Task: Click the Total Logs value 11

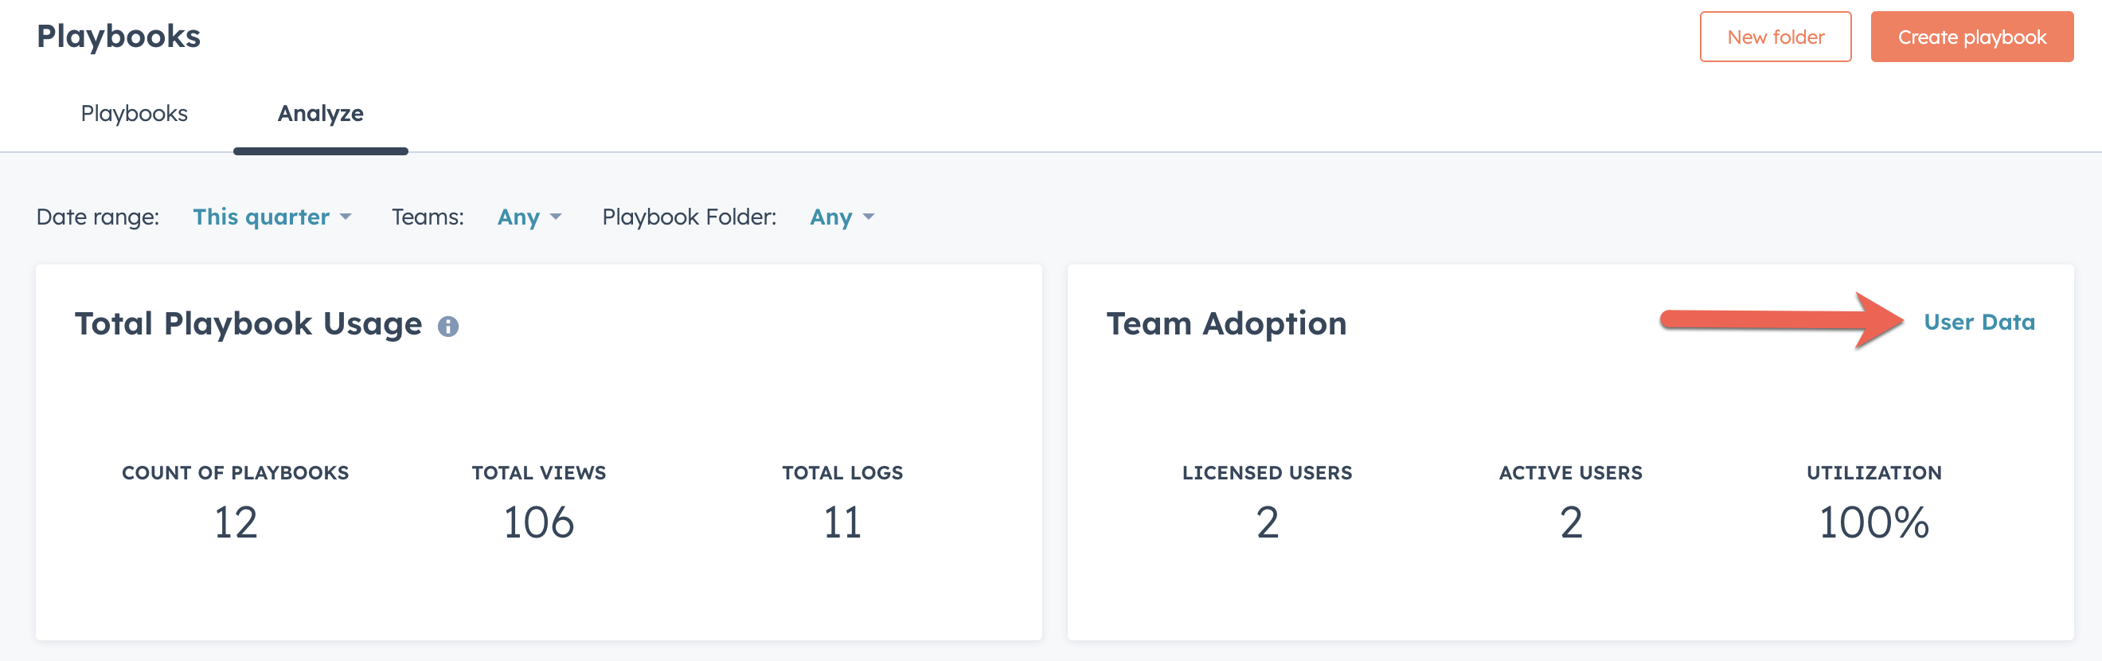Action: point(842,522)
